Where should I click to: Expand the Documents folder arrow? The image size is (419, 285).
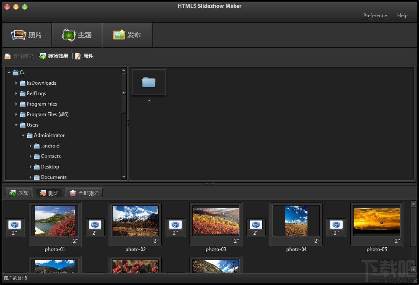coord(30,177)
